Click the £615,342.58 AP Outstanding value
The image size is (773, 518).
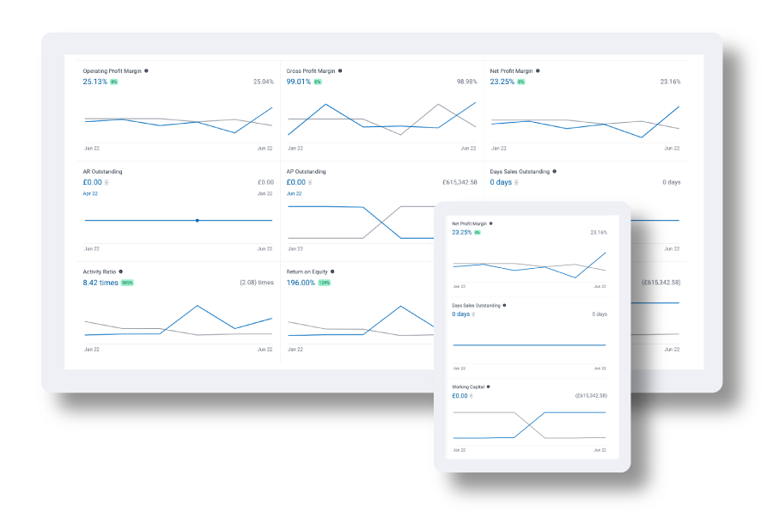[460, 182]
